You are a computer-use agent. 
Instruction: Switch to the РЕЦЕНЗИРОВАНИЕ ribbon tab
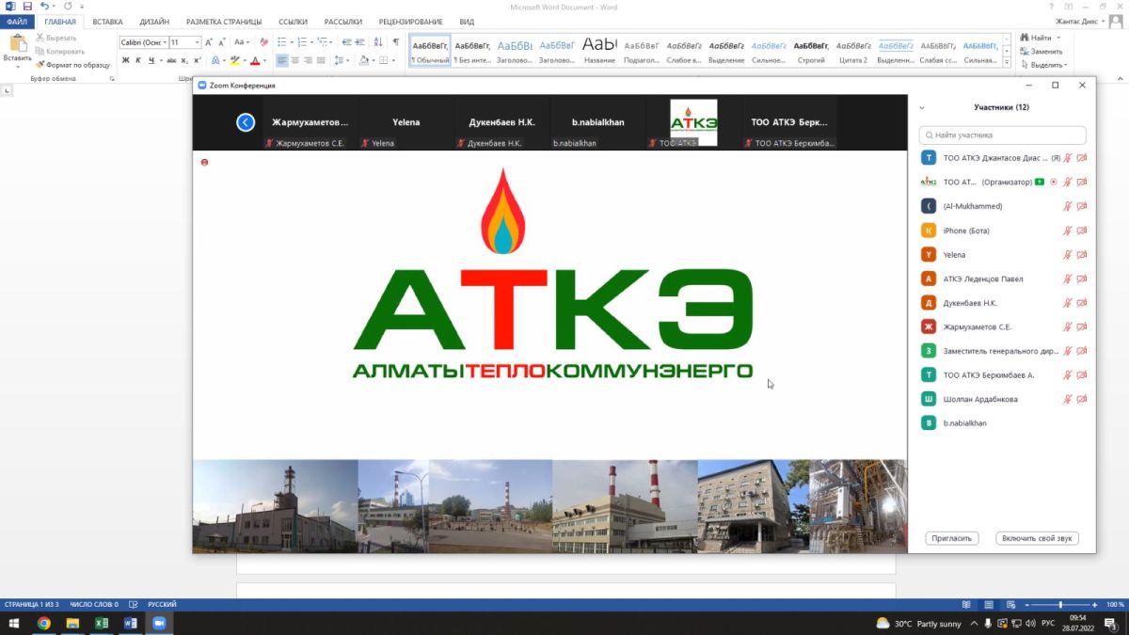(411, 21)
